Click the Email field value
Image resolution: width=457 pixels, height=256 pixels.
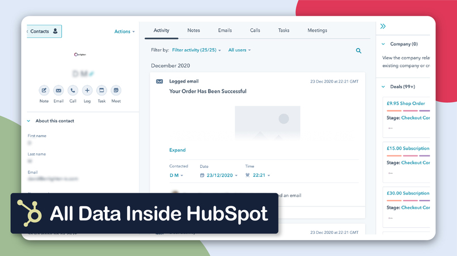point(53,179)
